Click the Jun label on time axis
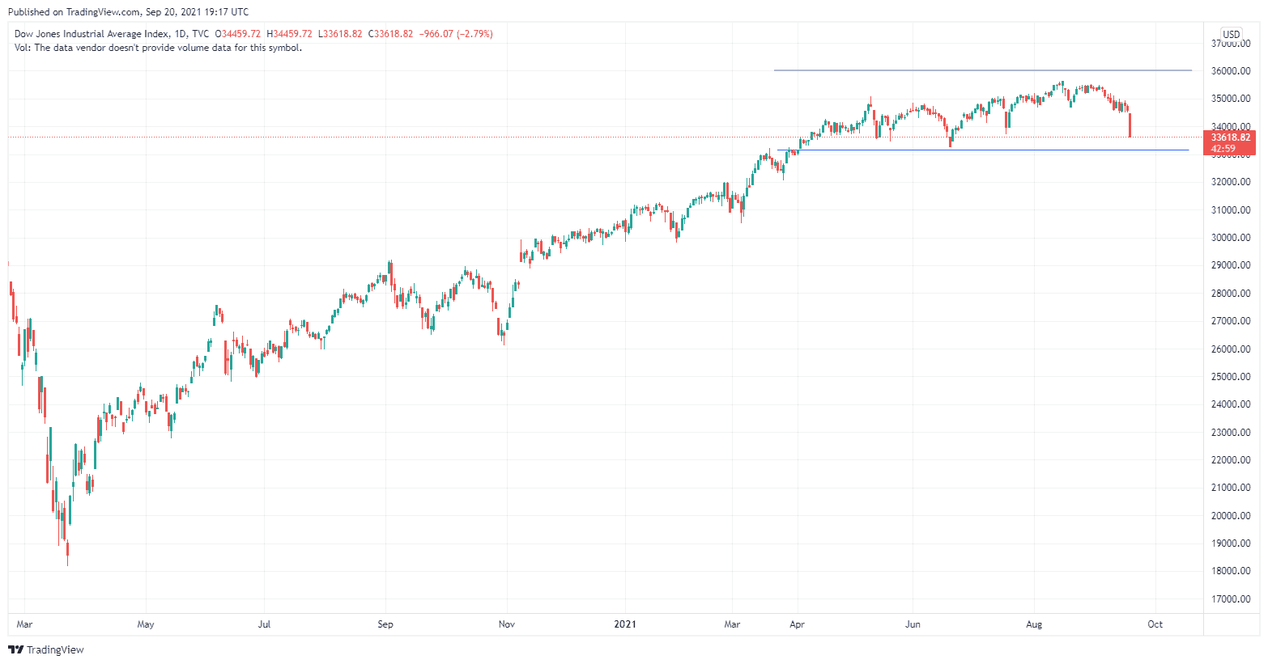 point(913,624)
